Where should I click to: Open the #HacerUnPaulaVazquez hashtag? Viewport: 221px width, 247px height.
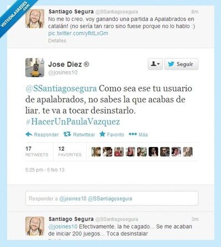pos(72,122)
